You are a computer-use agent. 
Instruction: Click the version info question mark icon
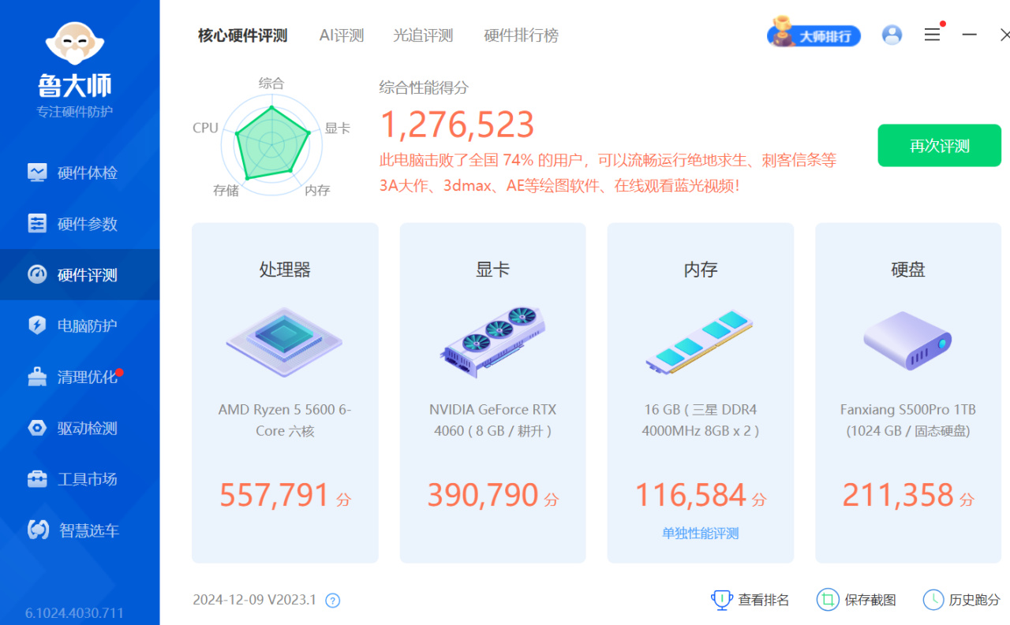[x=333, y=601]
